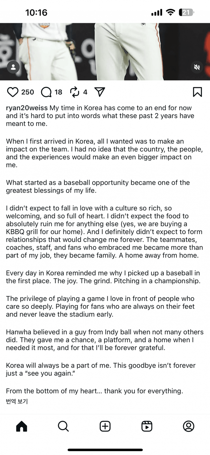
Task: Open your Profile tab
Action: point(189,426)
